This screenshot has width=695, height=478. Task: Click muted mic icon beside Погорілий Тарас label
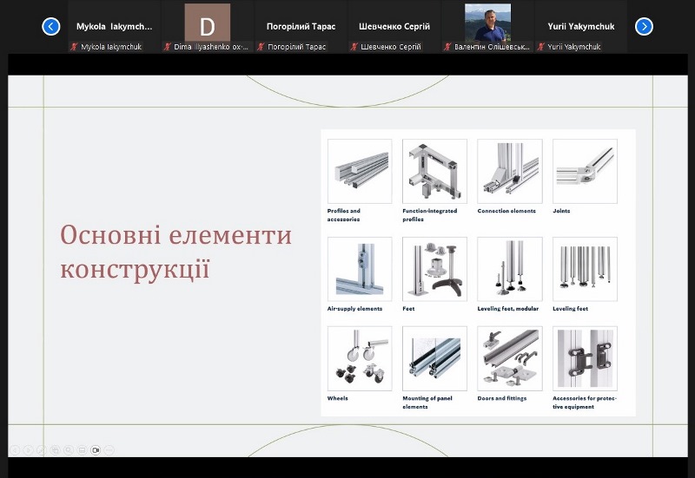pyautogui.click(x=261, y=47)
